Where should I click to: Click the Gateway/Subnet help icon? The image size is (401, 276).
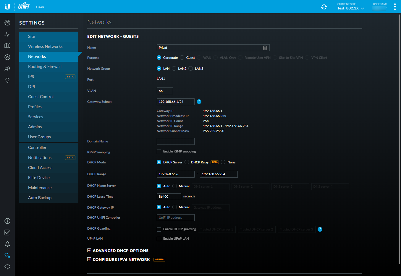point(199,102)
